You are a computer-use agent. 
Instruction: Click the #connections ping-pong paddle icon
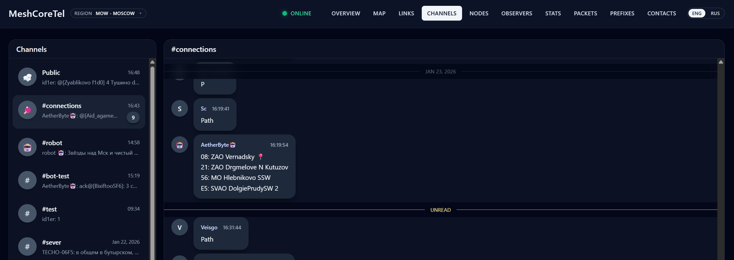click(27, 110)
